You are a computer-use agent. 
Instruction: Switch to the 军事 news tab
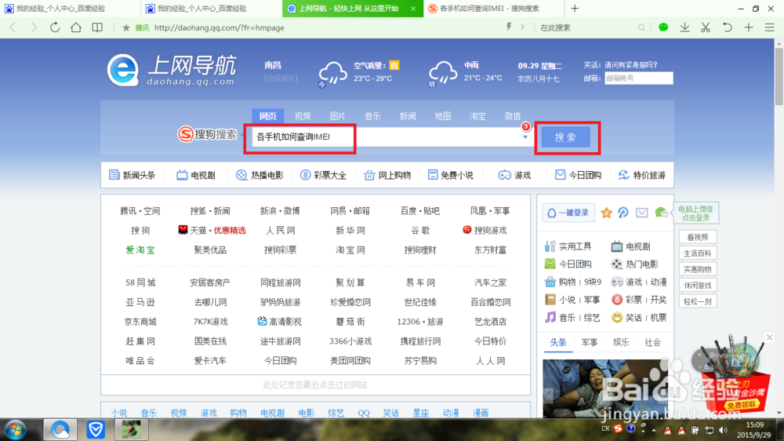[590, 342]
